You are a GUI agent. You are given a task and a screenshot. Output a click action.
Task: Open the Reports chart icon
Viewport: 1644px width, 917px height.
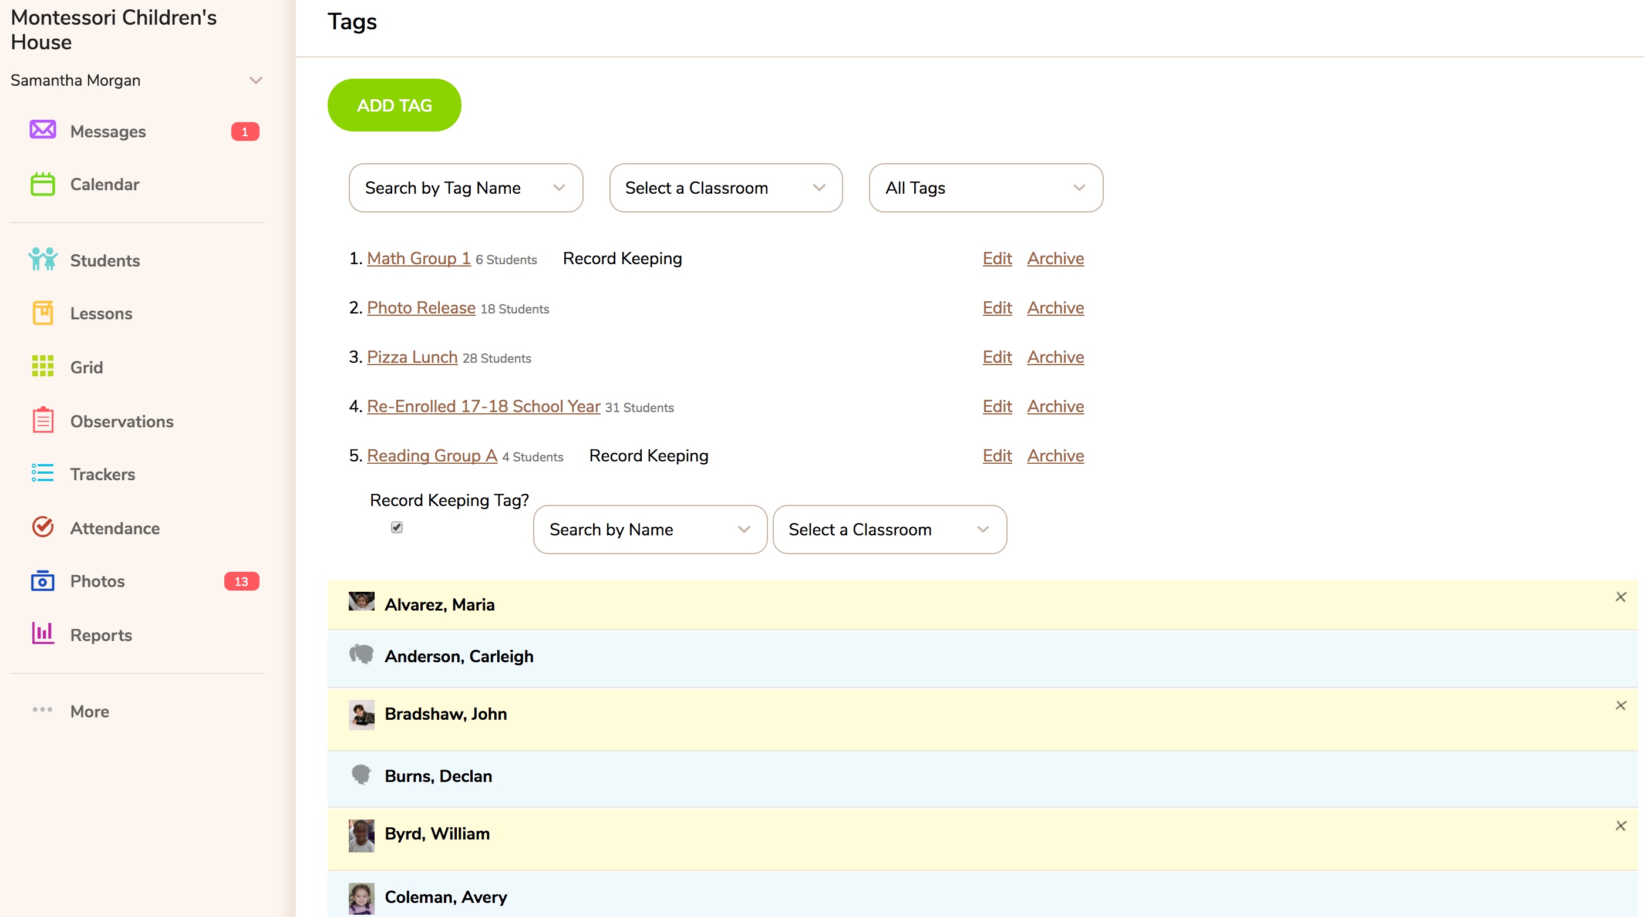(x=43, y=633)
